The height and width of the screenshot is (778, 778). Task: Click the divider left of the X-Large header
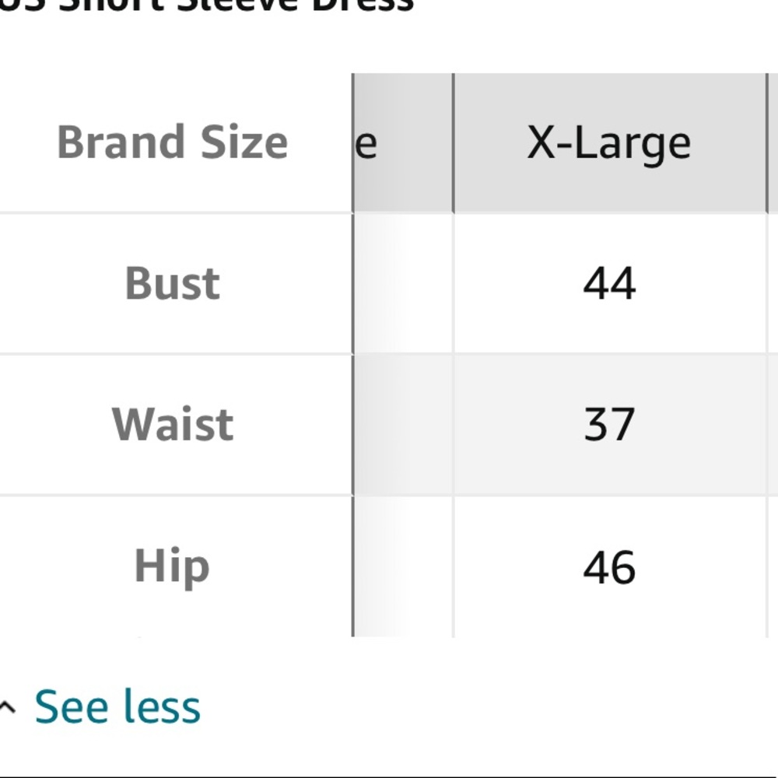(x=454, y=143)
